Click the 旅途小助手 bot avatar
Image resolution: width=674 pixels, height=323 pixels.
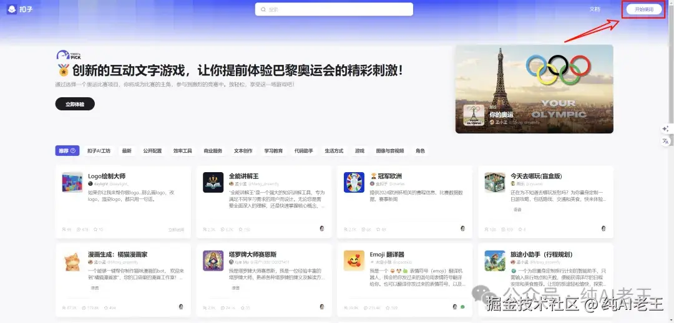tap(495, 261)
